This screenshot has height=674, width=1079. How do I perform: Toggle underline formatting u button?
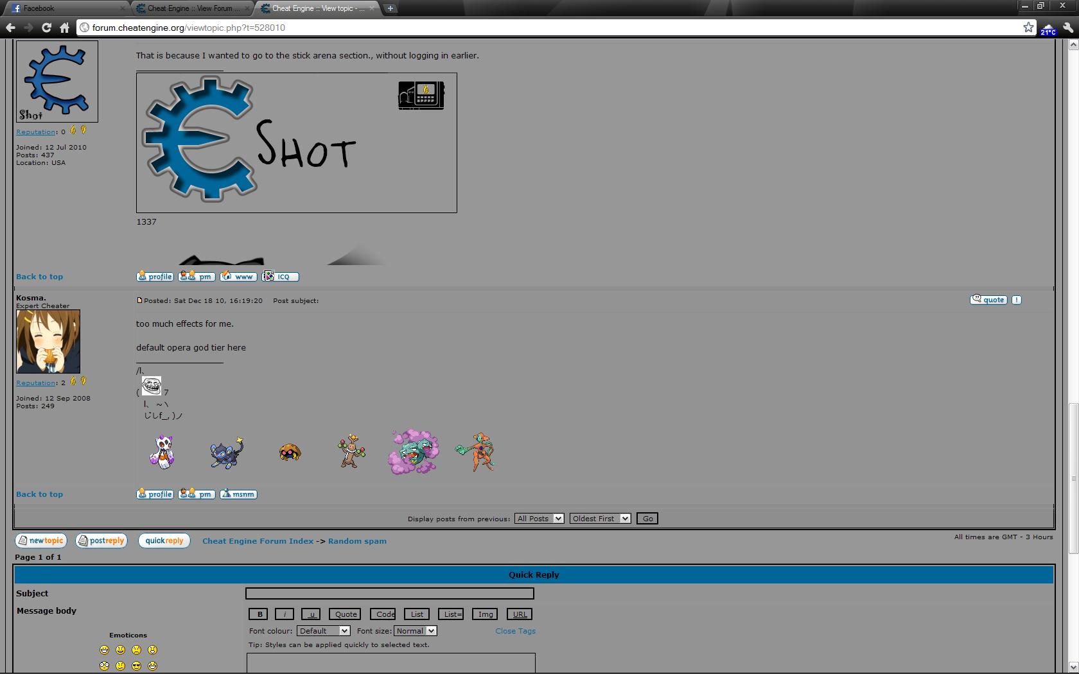(x=311, y=614)
